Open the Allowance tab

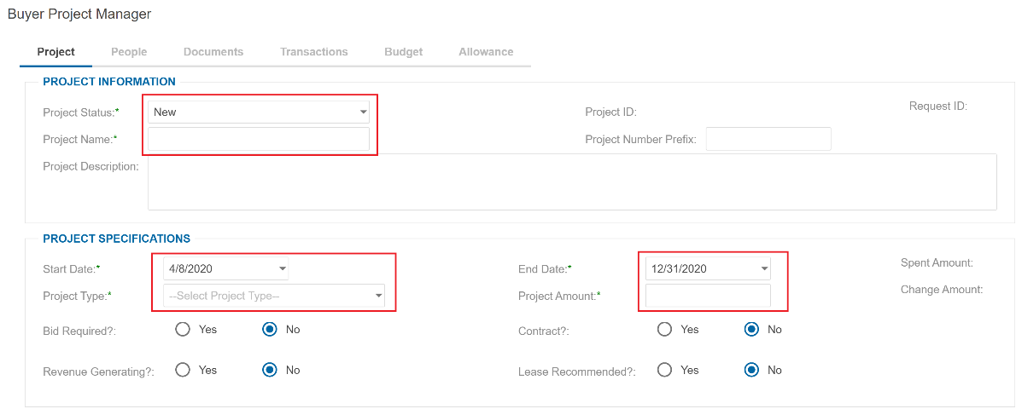[x=486, y=52]
